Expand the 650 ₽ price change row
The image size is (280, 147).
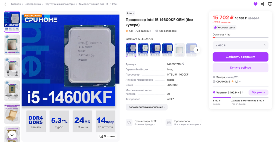pyautogui.click(x=240, y=45)
